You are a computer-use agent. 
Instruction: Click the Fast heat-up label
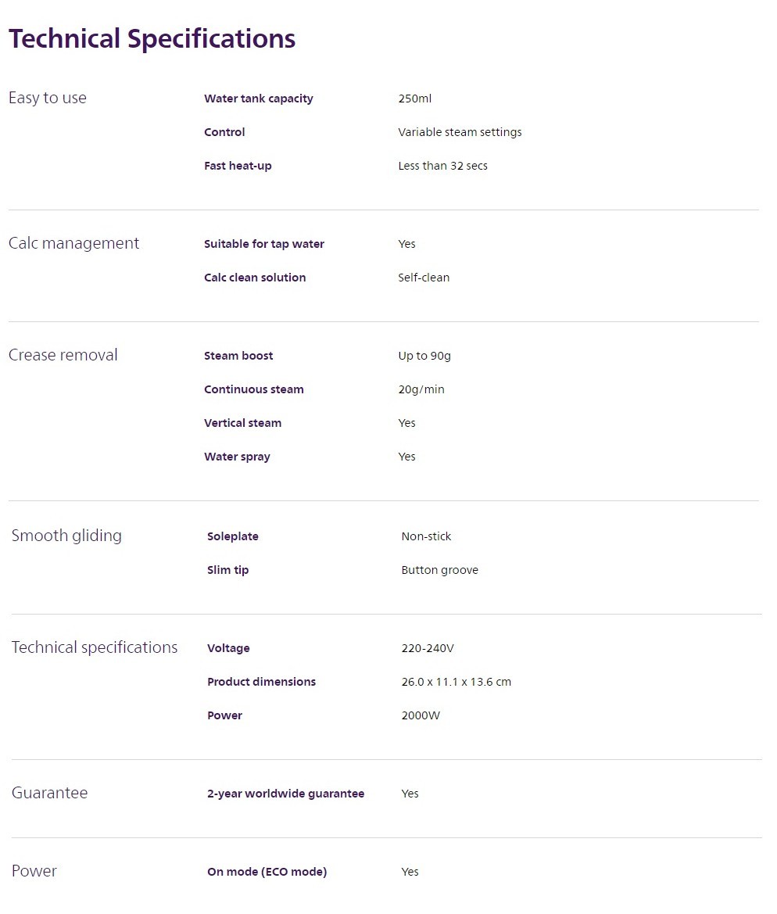click(238, 166)
